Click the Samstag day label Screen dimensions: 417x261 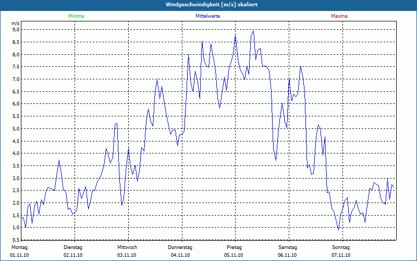(288, 247)
